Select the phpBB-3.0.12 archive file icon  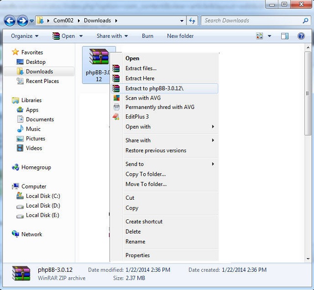[99, 56]
